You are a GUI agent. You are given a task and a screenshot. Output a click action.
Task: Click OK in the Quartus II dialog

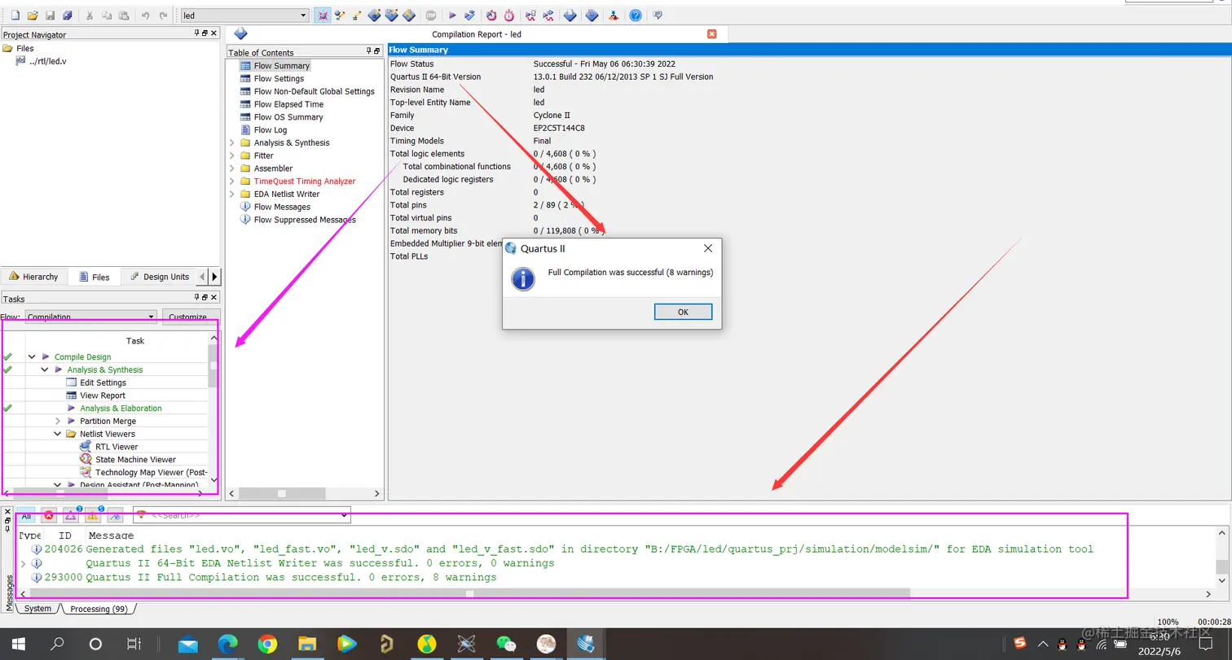point(683,312)
